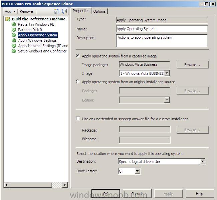Select apply from original installation source radio
This screenshot has height=200, width=217.
tap(78, 82)
